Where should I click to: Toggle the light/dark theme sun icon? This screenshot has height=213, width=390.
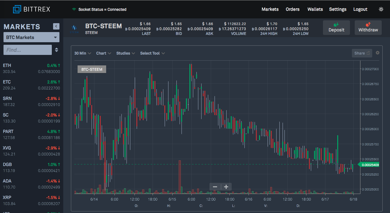click(381, 9)
